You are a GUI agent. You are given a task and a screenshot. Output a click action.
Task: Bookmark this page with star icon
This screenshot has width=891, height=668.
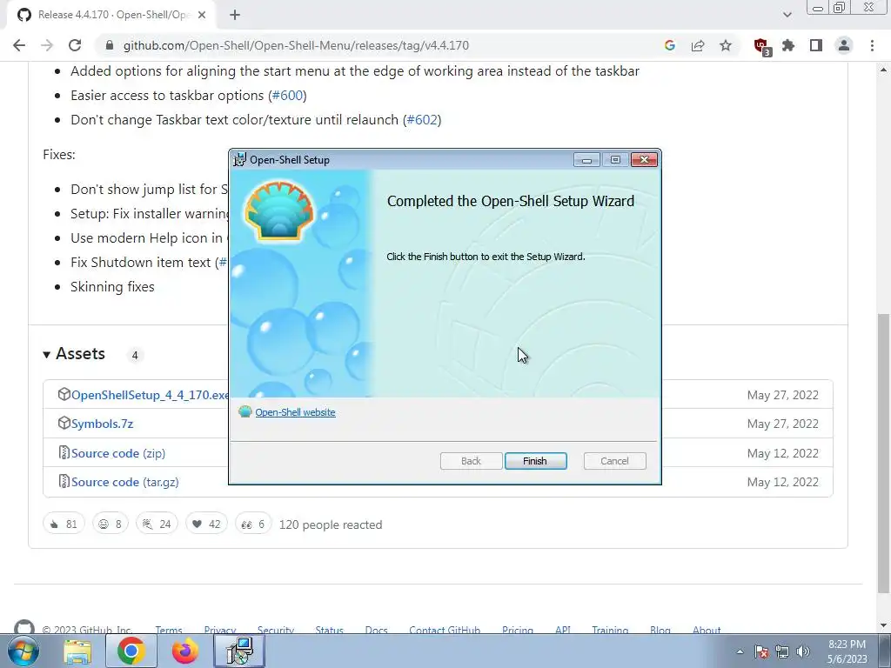pyautogui.click(x=726, y=45)
